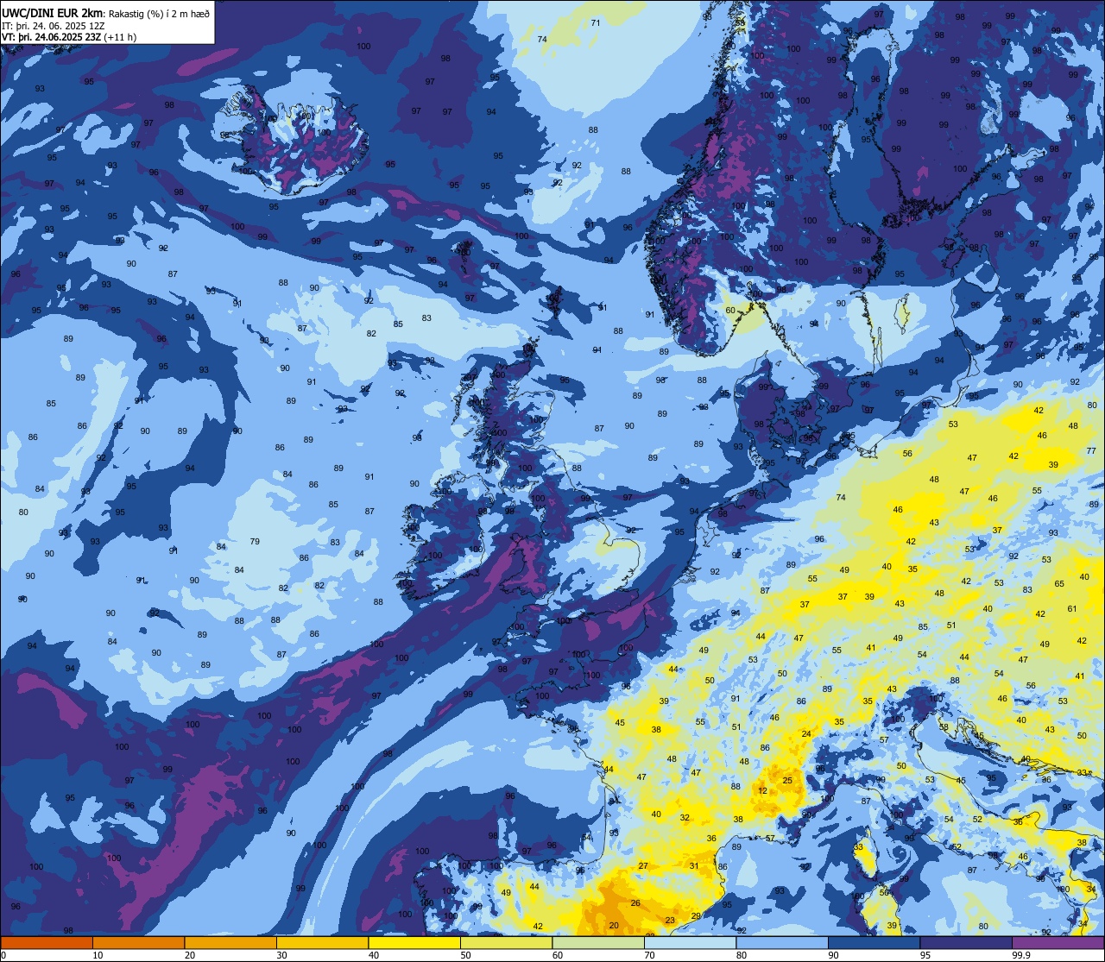
Task: Select the medium blue 90–95 legend segment
Action: 874,942
